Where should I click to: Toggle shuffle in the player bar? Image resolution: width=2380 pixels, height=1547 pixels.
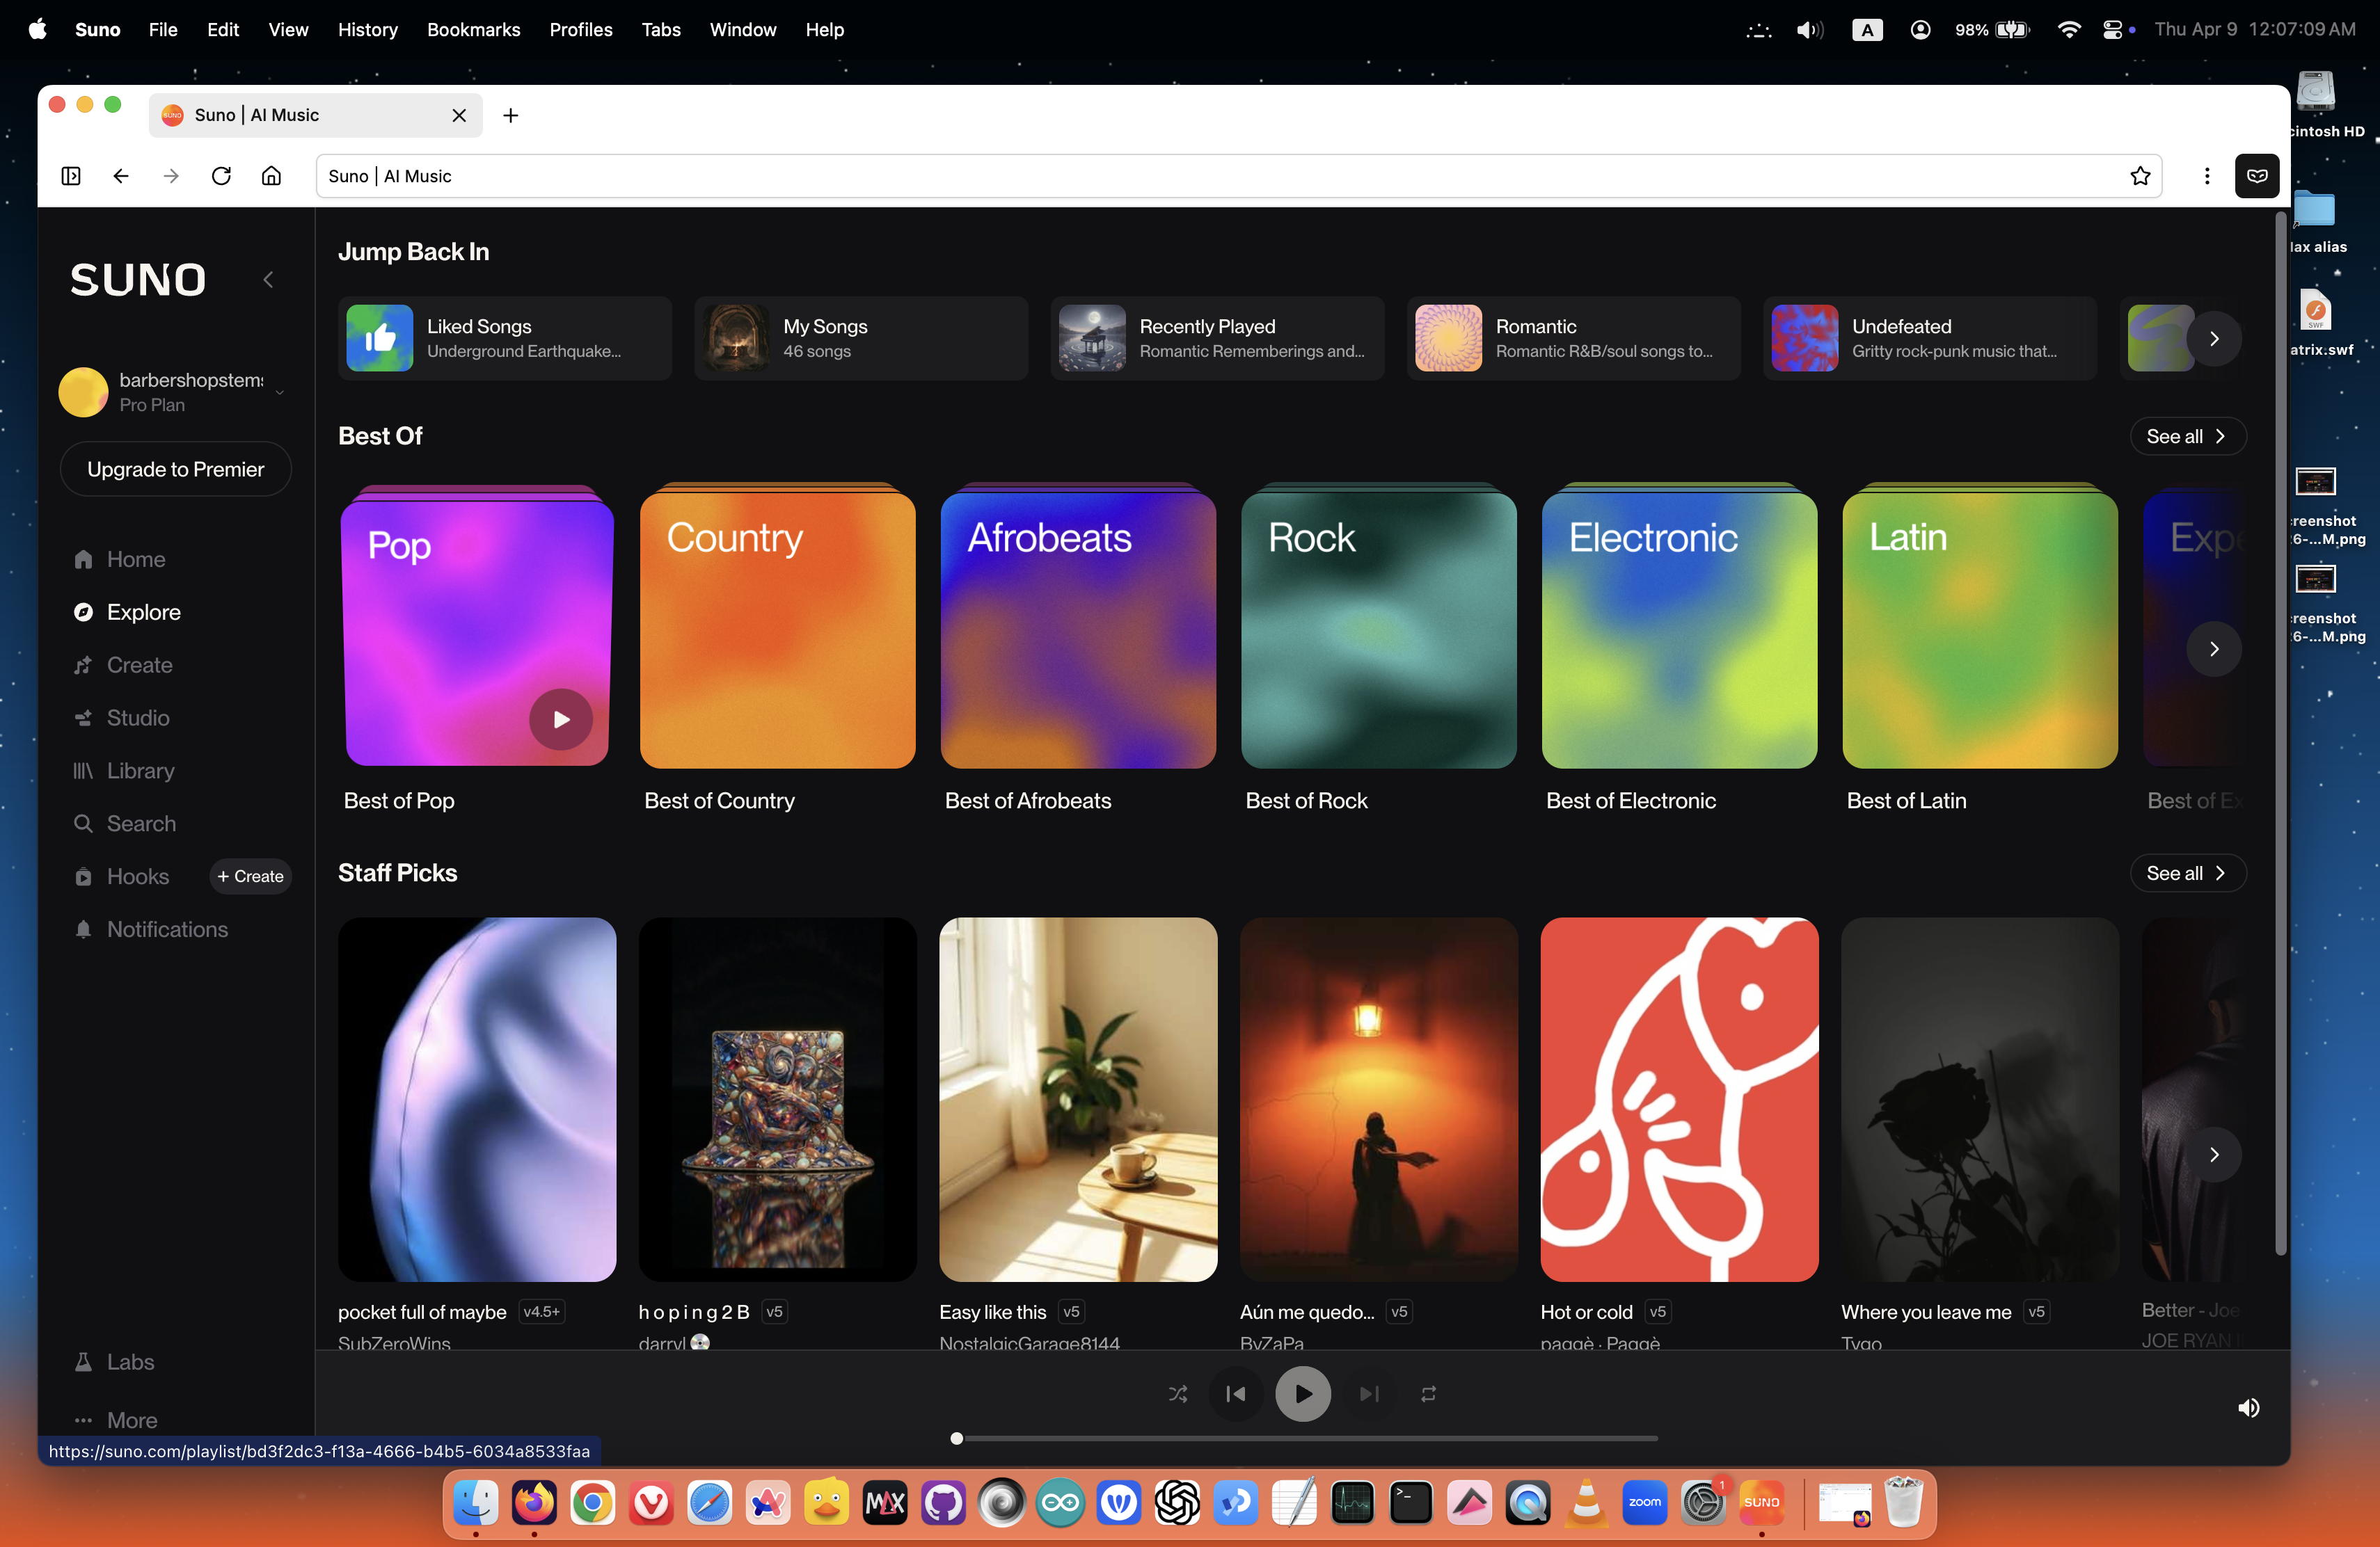(x=1178, y=1393)
